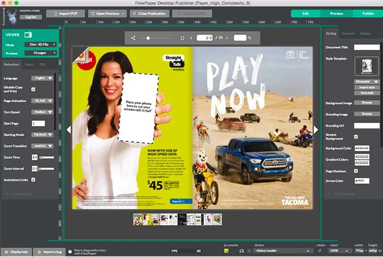
Task: Go to the next page using toolbar chevron
Action: tap(226, 38)
